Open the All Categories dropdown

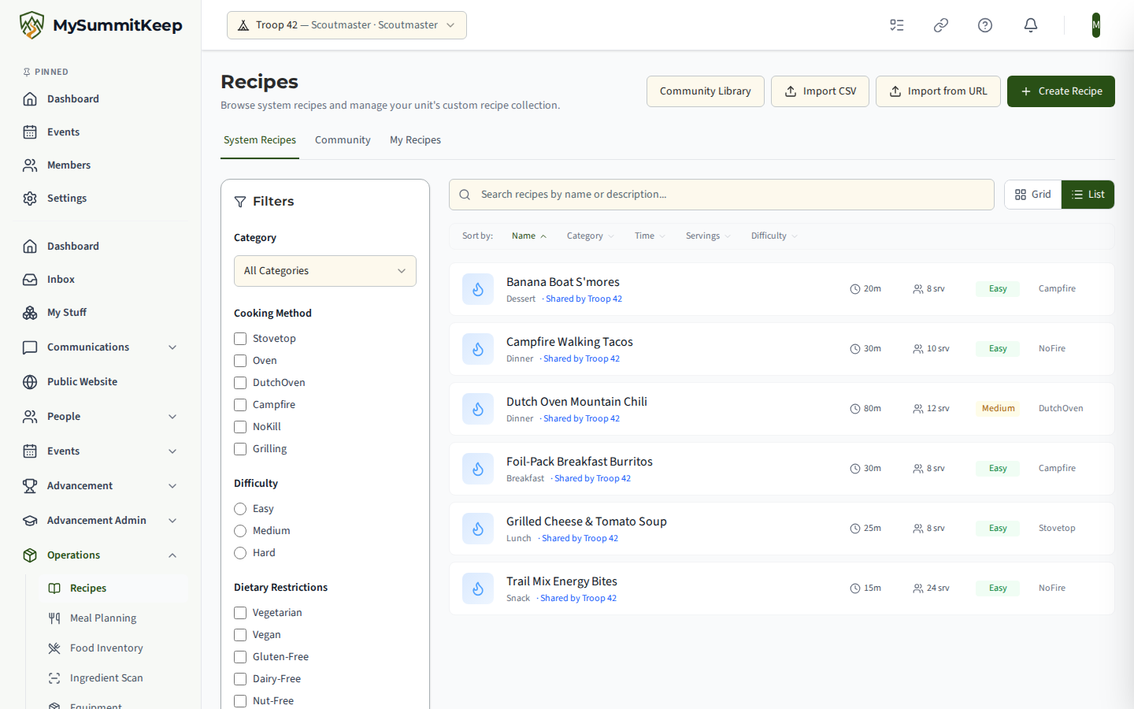tap(325, 271)
